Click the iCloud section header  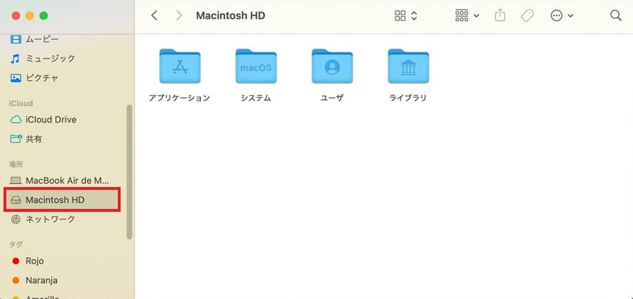(21, 103)
